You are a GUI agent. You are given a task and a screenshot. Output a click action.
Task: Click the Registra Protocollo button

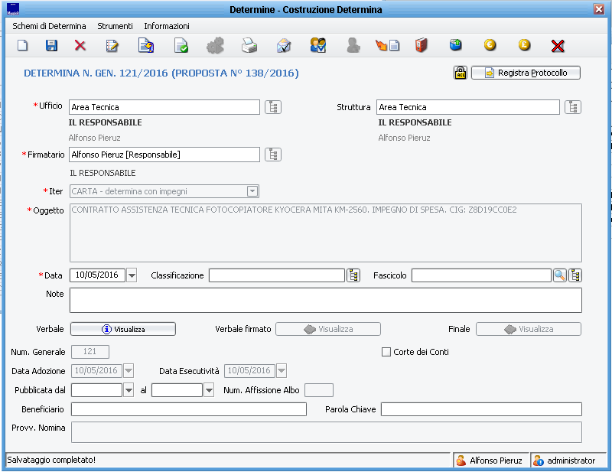point(526,73)
